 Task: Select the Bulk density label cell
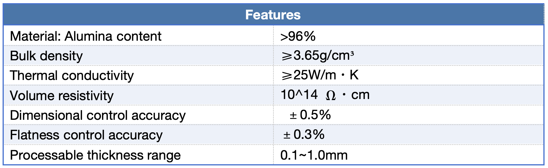(x=138, y=55)
